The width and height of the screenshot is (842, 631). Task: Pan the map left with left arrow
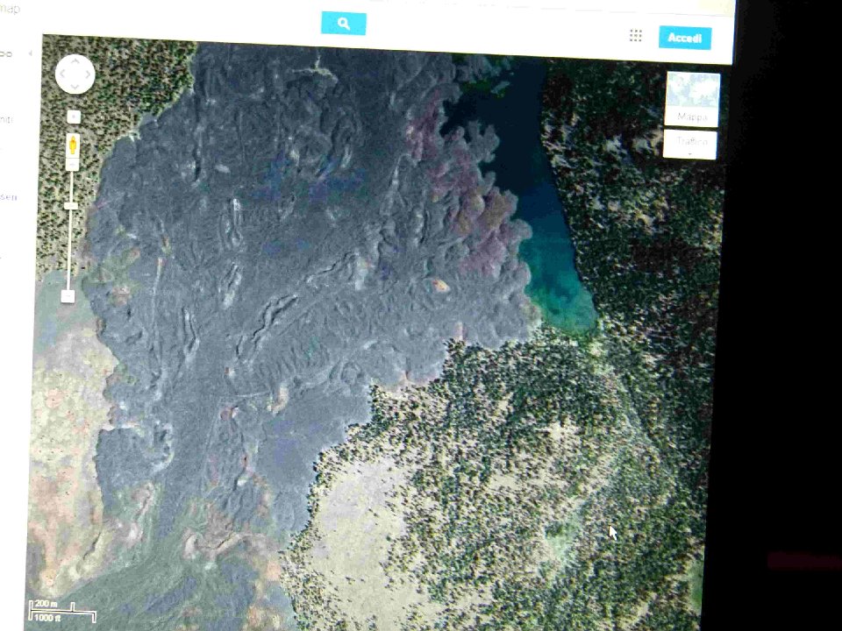(x=62, y=74)
